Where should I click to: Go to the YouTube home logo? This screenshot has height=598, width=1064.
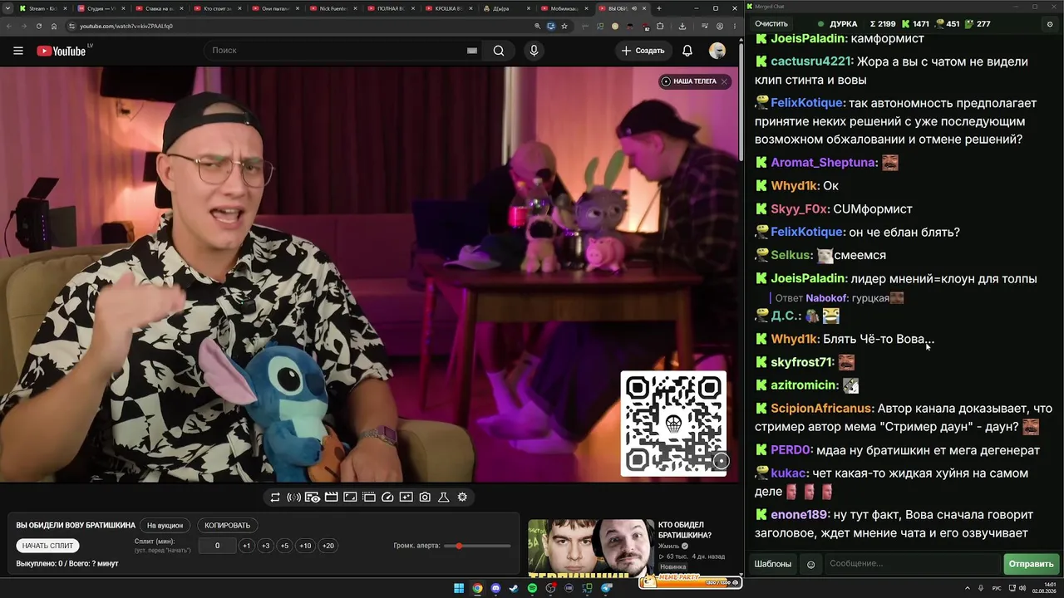(62, 51)
